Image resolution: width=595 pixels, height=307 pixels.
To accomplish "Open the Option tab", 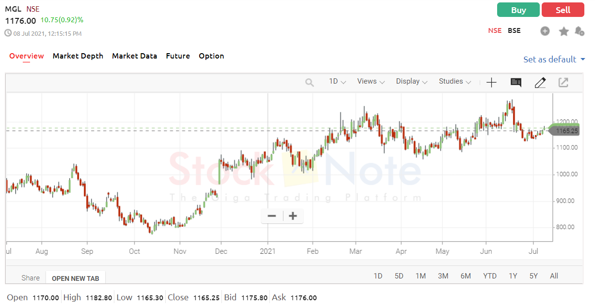I will (211, 56).
